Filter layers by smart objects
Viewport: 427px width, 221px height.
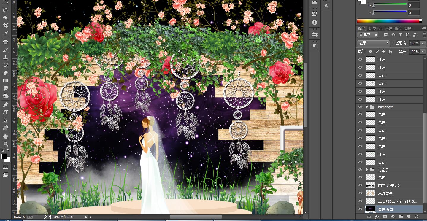414,35
